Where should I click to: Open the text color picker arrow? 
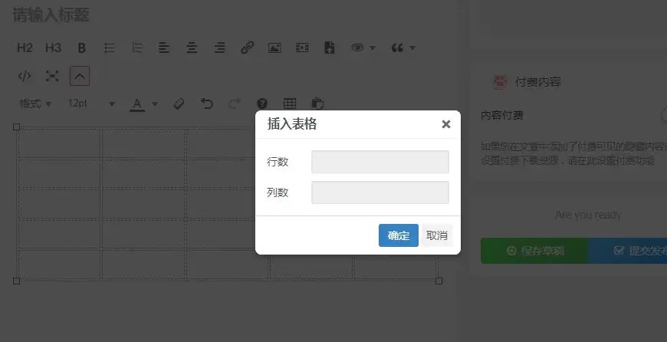155,104
